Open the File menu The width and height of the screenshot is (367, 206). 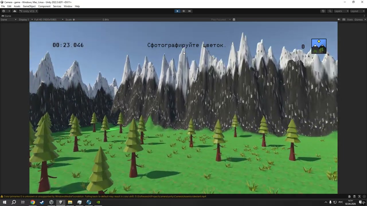pos(3,6)
